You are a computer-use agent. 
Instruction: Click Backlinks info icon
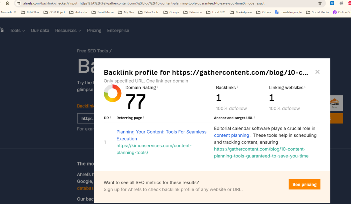click(237, 87)
